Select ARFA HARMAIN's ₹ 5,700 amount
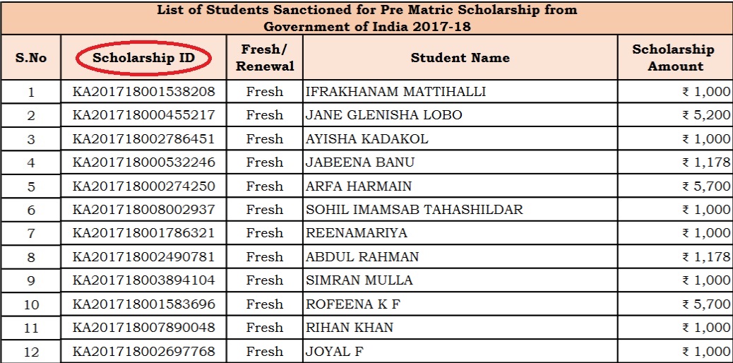 tap(706, 186)
